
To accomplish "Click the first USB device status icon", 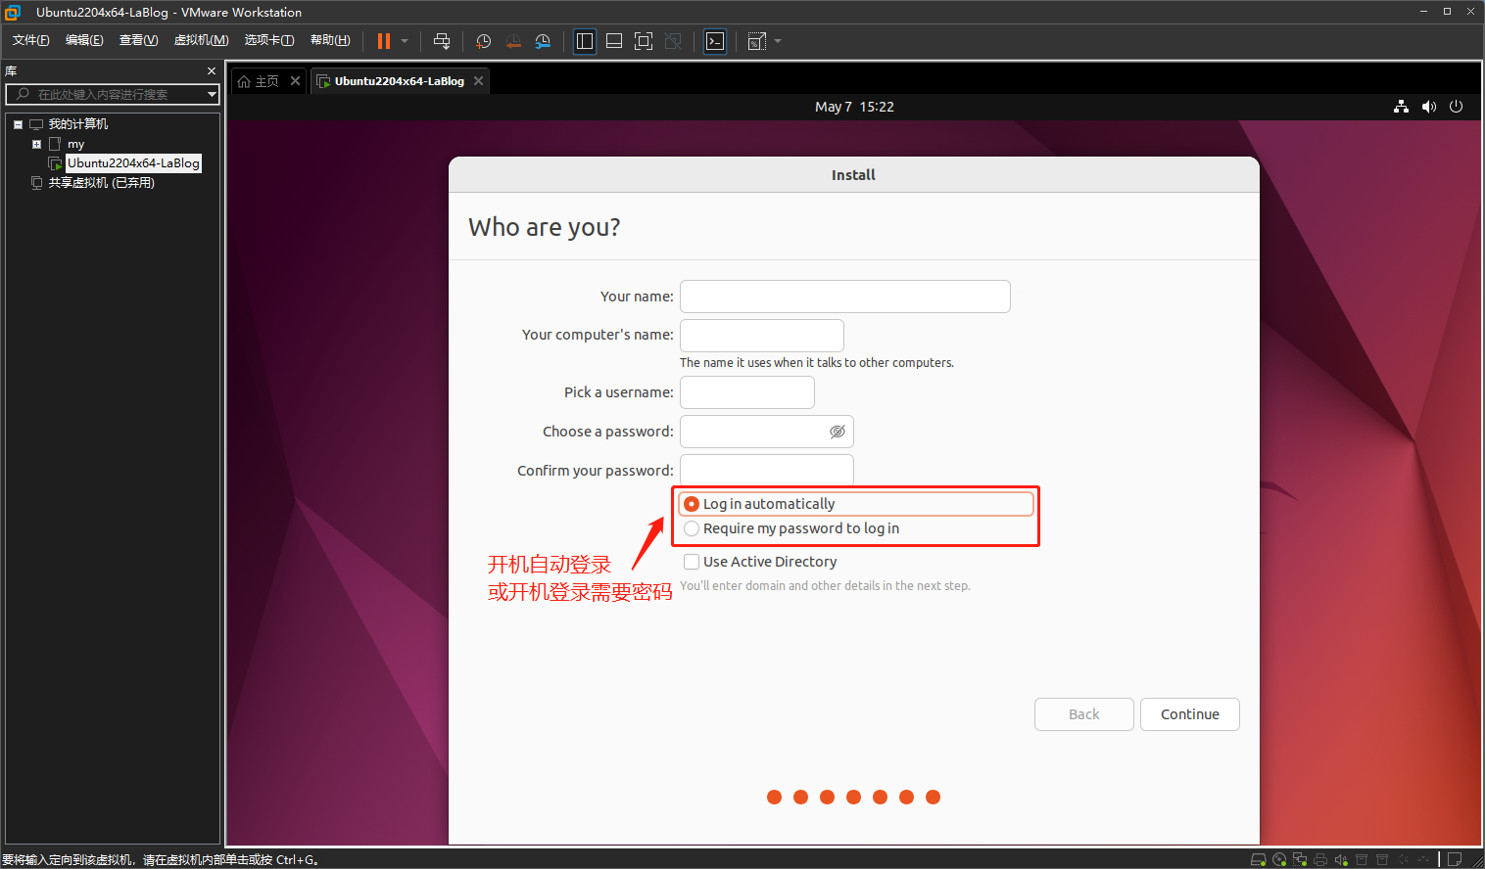I will pos(1362,859).
